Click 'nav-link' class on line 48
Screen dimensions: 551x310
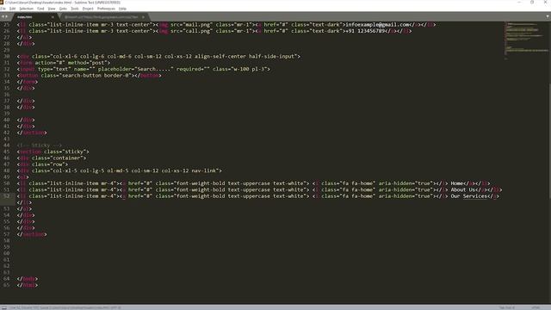(x=204, y=170)
